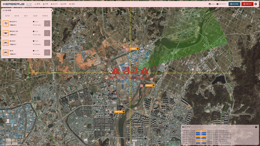This screenshot has width=260, height=146.
Task: Expand the SIK drone details arrow
Action: 47,52
